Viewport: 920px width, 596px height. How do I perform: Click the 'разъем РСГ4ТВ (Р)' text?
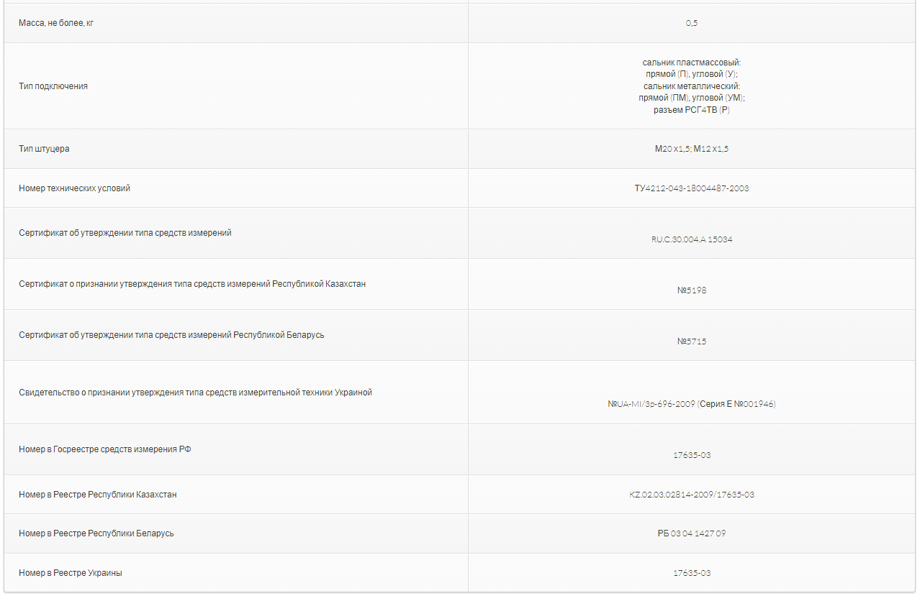click(691, 110)
